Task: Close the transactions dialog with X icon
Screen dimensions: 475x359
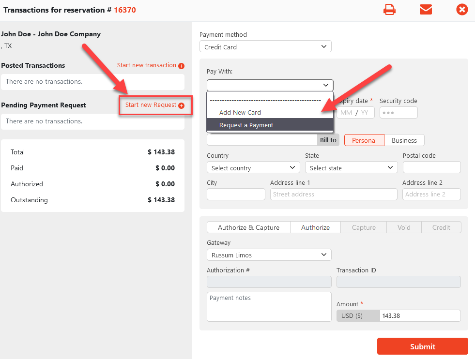Action: click(462, 10)
